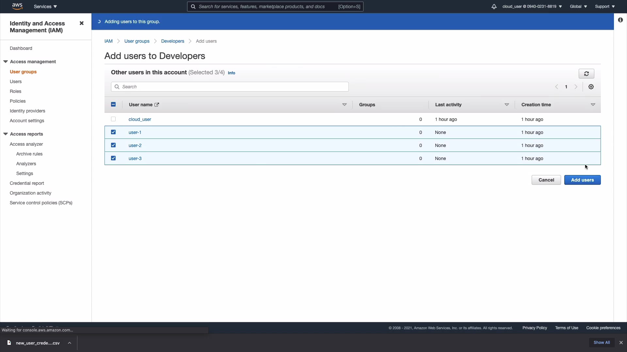
Task: Navigate to Policies in sidebar
Action: pos(18,101)
